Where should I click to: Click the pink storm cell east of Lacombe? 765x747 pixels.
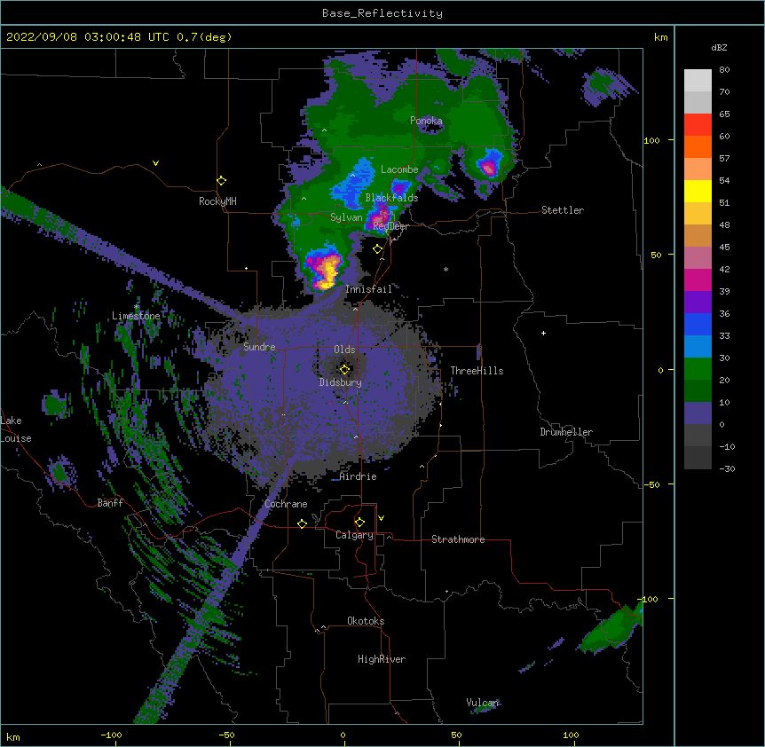(x=488, y=169)
